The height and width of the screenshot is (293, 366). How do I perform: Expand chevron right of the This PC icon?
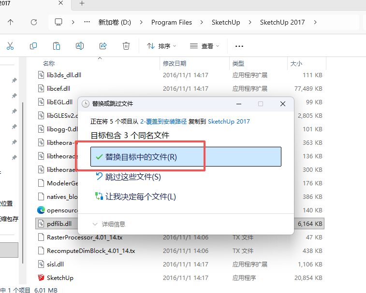click(73, 22)
